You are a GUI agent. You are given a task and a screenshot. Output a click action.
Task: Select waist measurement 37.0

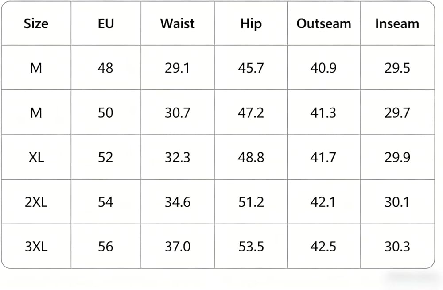[178, 246]
